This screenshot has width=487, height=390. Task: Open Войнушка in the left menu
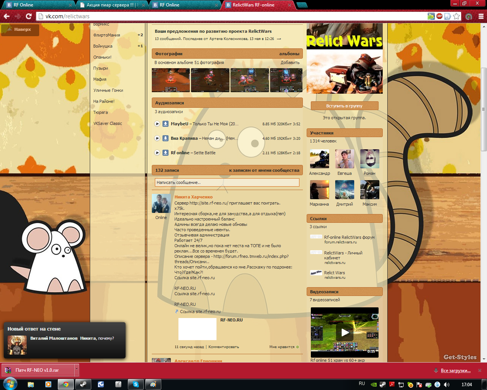tap(103, 46)
